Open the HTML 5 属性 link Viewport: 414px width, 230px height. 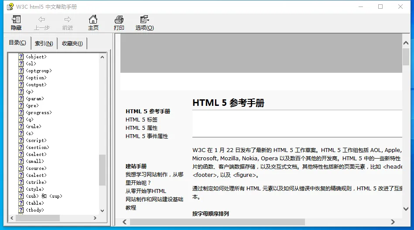click(x=141, y=128)
